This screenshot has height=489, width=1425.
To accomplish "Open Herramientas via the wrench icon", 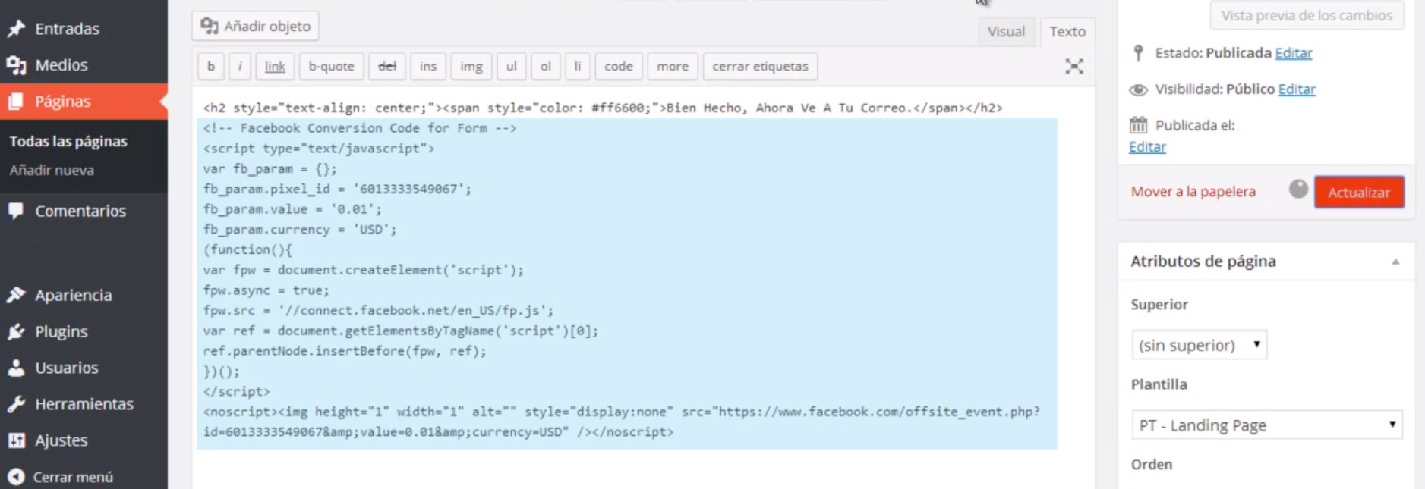I will [x=16, y=404].
